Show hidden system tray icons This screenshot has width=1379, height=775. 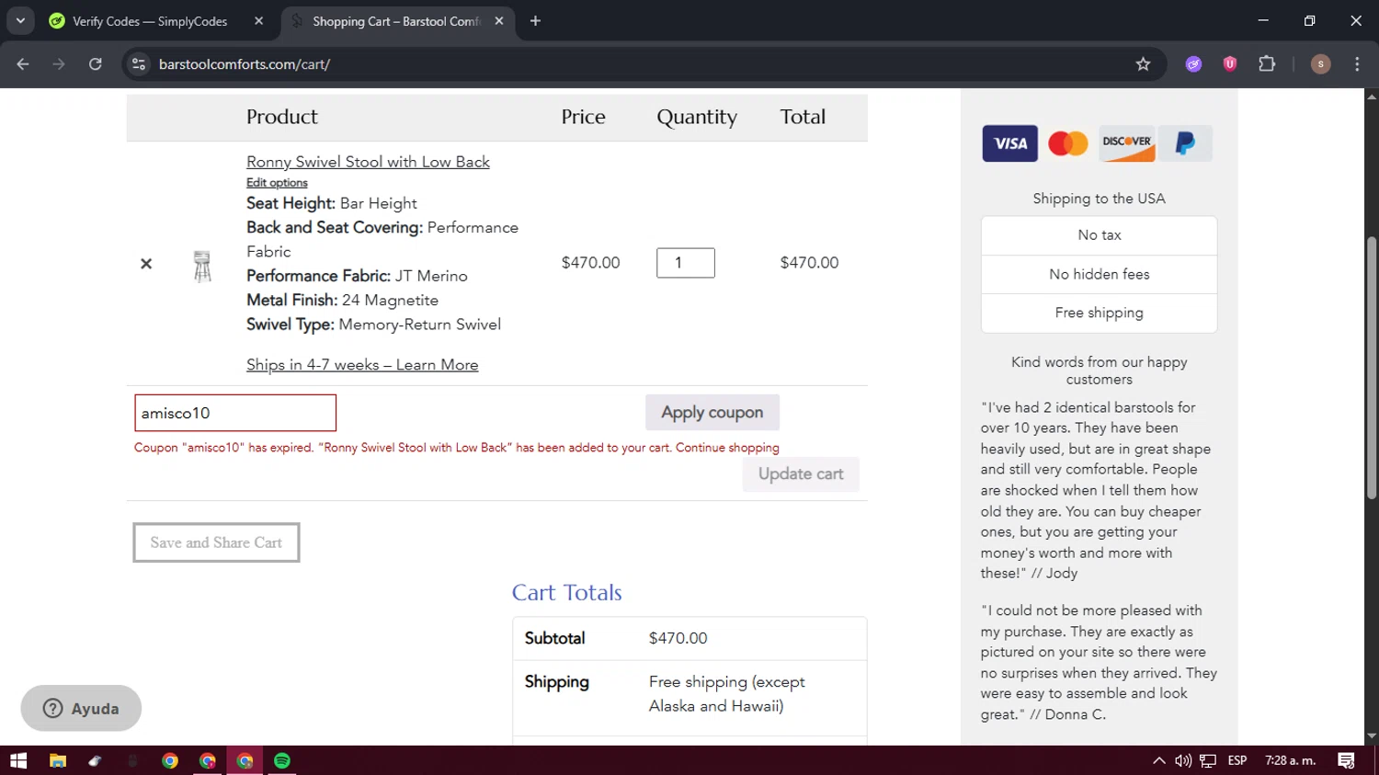coord(1158,760)
